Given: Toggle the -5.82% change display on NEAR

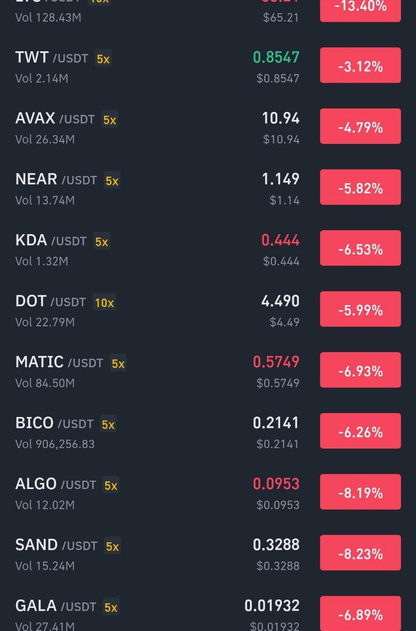Looking at the screenshot, I should 360,187.
